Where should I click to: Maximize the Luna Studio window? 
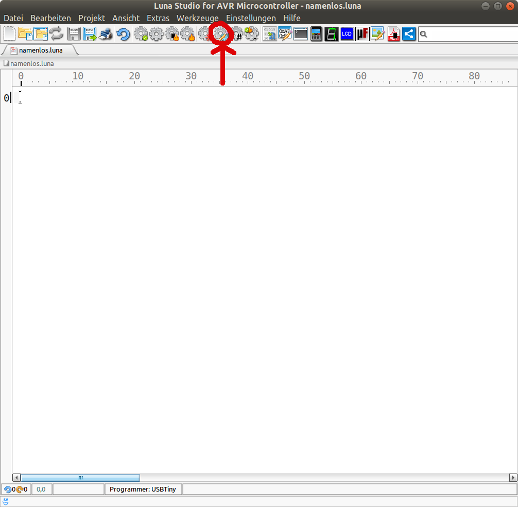(498, 6)
